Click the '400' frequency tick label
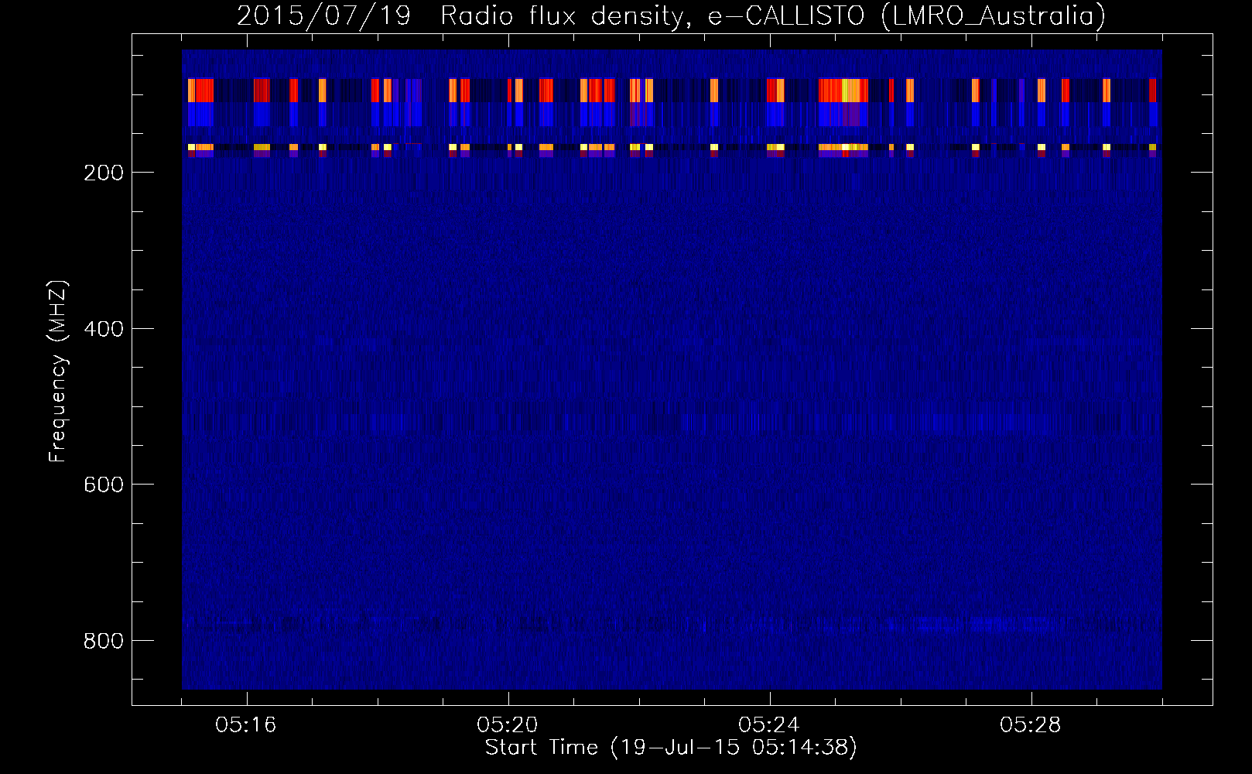 coord(103,329)
